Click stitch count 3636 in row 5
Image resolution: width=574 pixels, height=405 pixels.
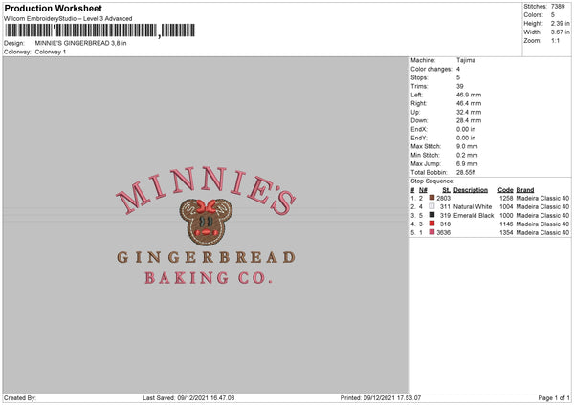pyautogui.click(x=443, y=232)
